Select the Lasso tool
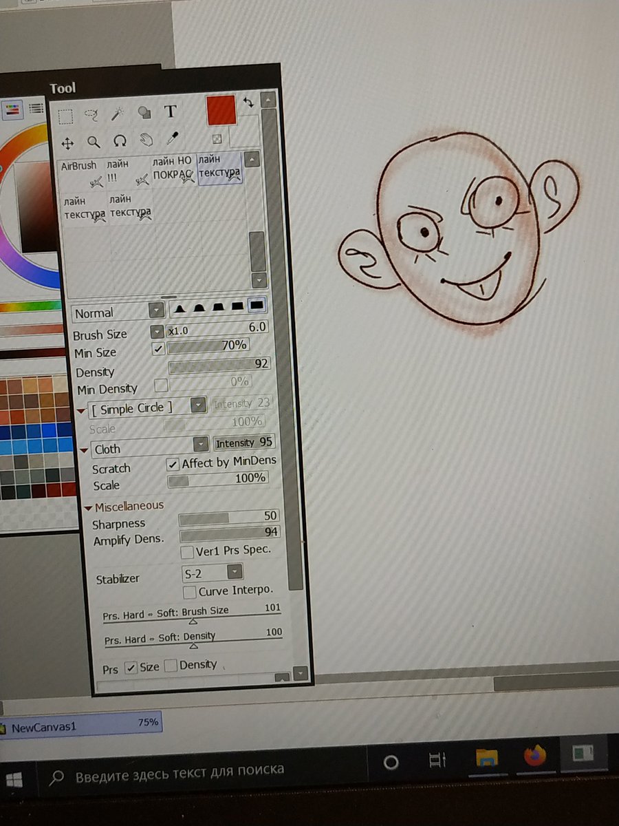The image size is (619, 826). click(91, 114)
